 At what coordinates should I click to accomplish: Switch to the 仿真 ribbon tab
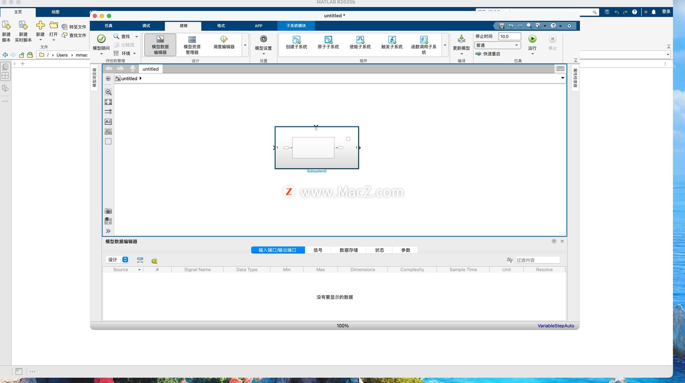(x=108, y=26)
